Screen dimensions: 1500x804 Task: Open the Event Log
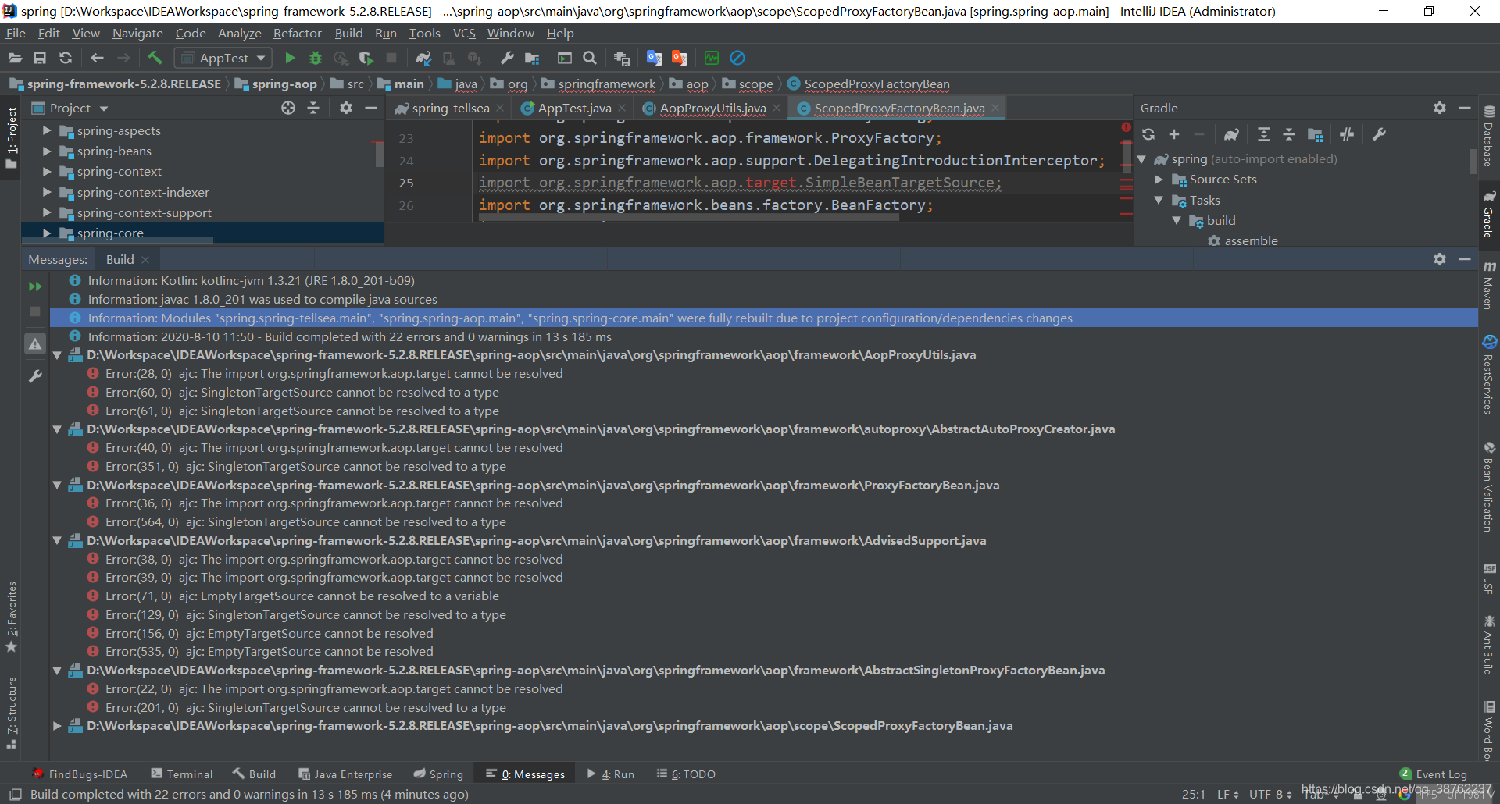pyautogui.click(x=1434, y=774)
